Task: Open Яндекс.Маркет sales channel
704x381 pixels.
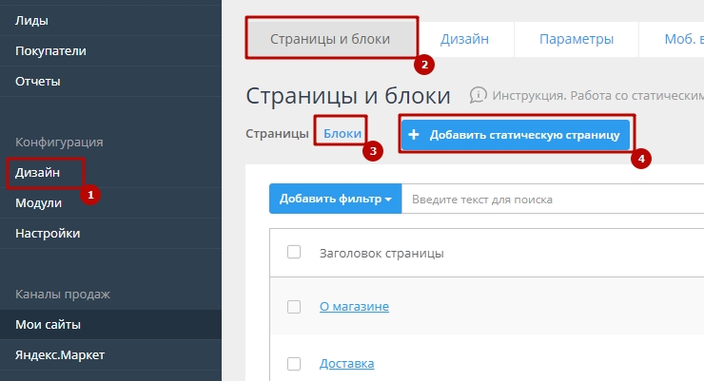Action: (60, 355)
